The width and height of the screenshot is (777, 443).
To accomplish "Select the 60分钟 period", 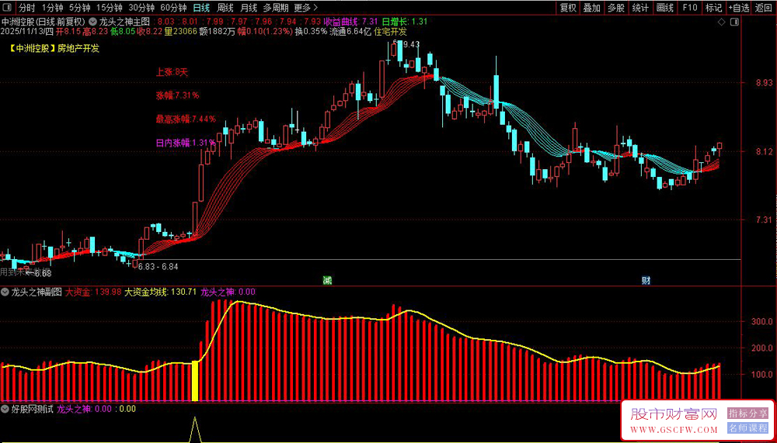I will pyautogui.click(x=173, y=8).
